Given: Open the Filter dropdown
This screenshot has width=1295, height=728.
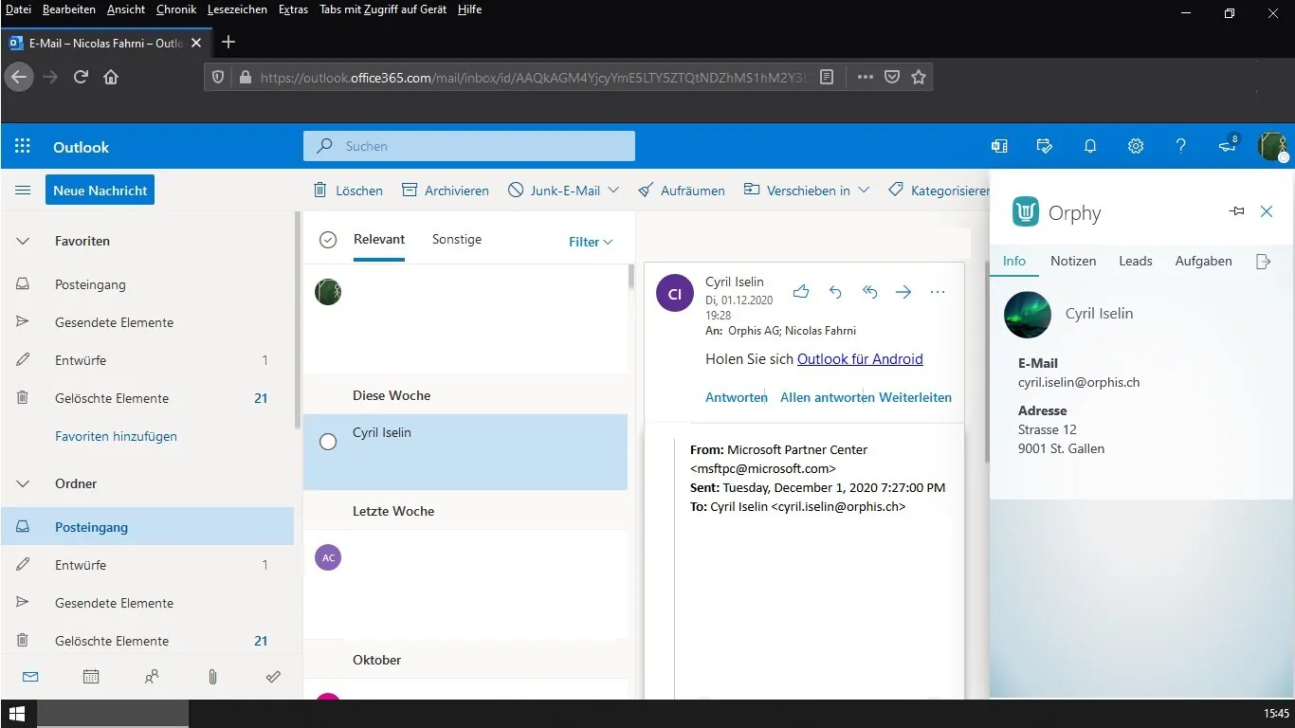Looking at the screenshot, I should 591,242.
